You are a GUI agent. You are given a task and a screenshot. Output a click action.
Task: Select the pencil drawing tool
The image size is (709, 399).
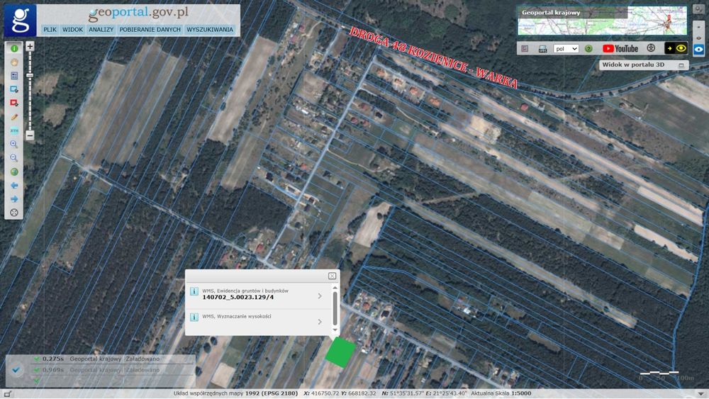click(x=14, y=117)
